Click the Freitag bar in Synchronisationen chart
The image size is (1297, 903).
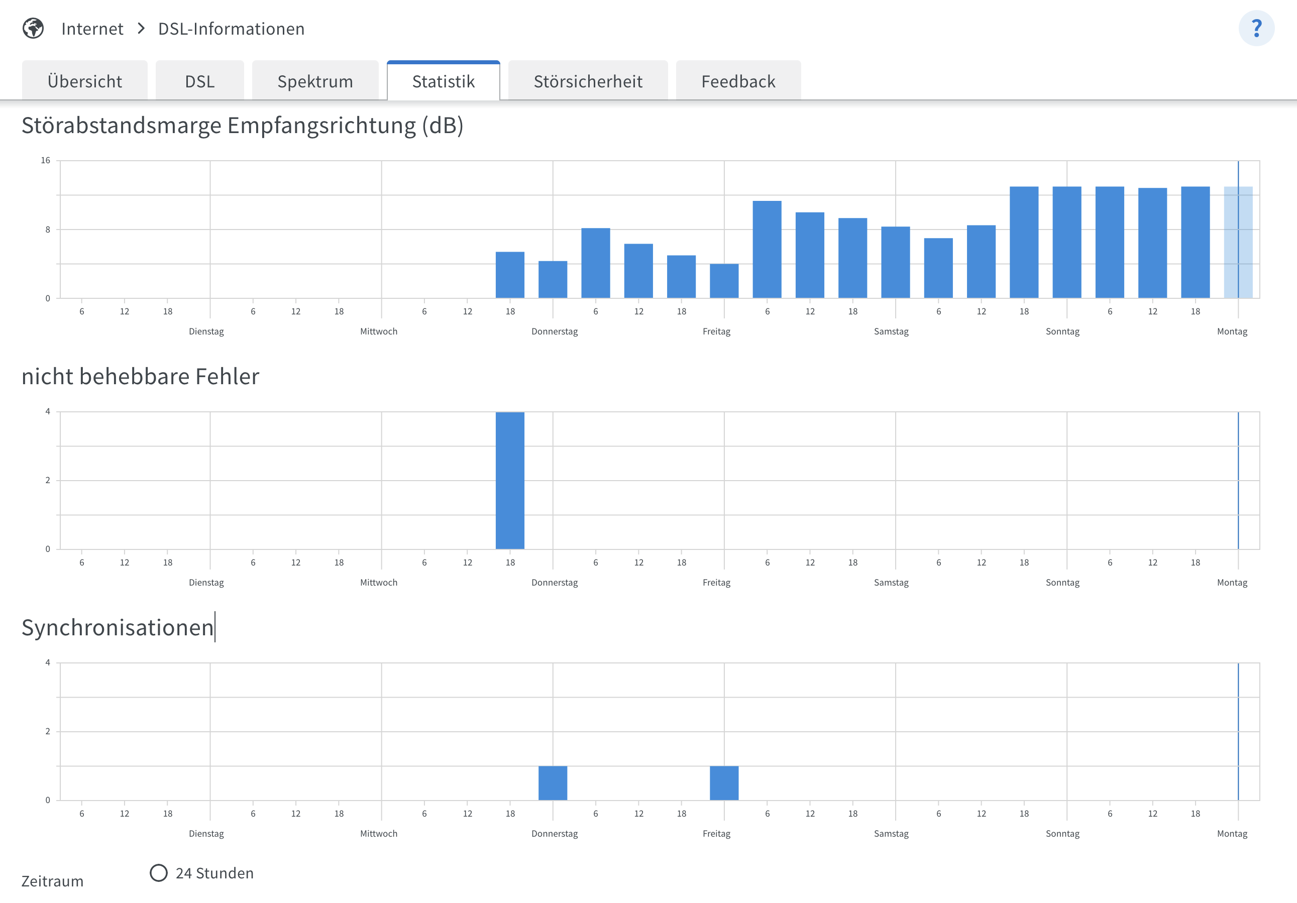(x=724, y=782)
